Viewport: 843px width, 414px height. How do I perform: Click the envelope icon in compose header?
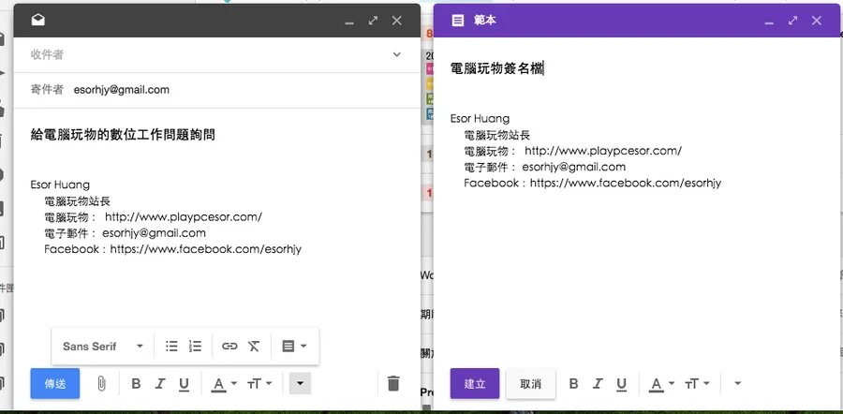(38, 21)
